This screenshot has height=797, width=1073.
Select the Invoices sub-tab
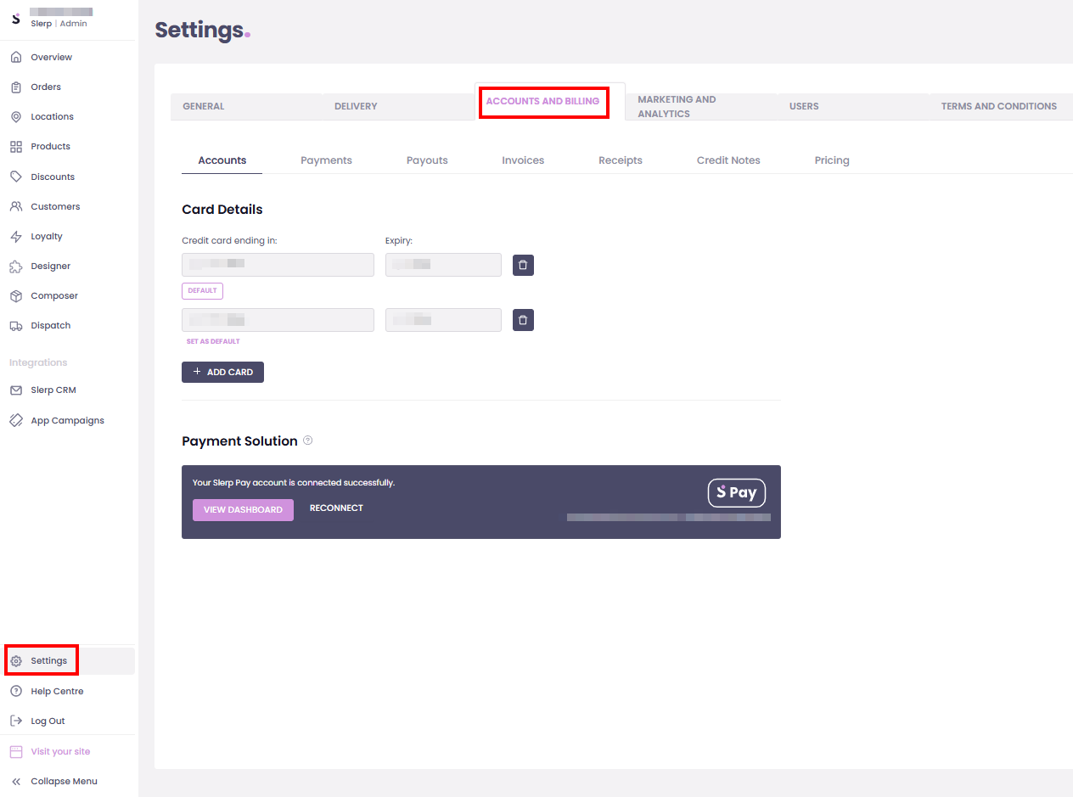[523, 160]
